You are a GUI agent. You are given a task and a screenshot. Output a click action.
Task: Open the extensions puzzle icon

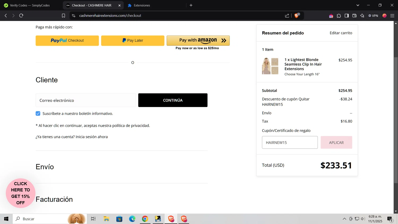click(x=339, y=16)
